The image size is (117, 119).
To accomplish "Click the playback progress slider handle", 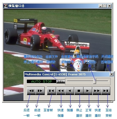I will click(x=95, y=81).
